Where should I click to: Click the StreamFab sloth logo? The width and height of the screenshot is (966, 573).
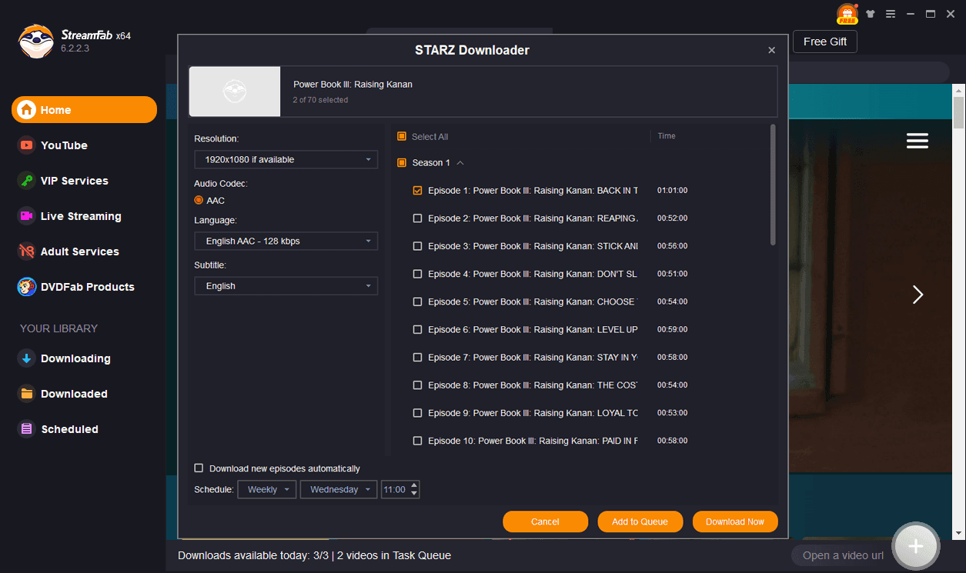tap(36, 41)
